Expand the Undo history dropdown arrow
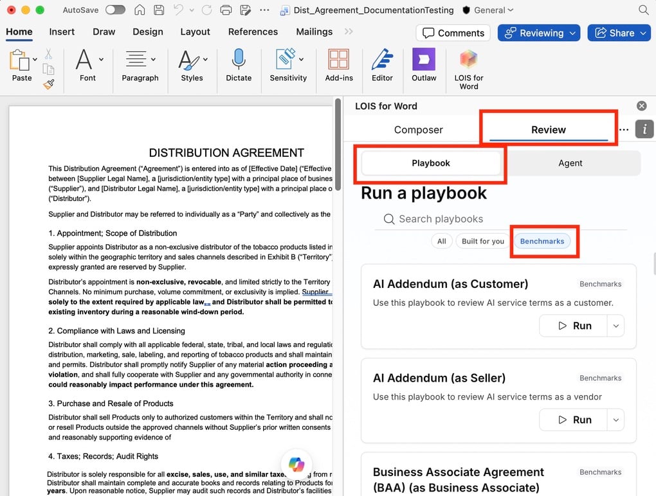Image resolution: width=656 pixels, height=496 pixels. [x=192, y=10]
